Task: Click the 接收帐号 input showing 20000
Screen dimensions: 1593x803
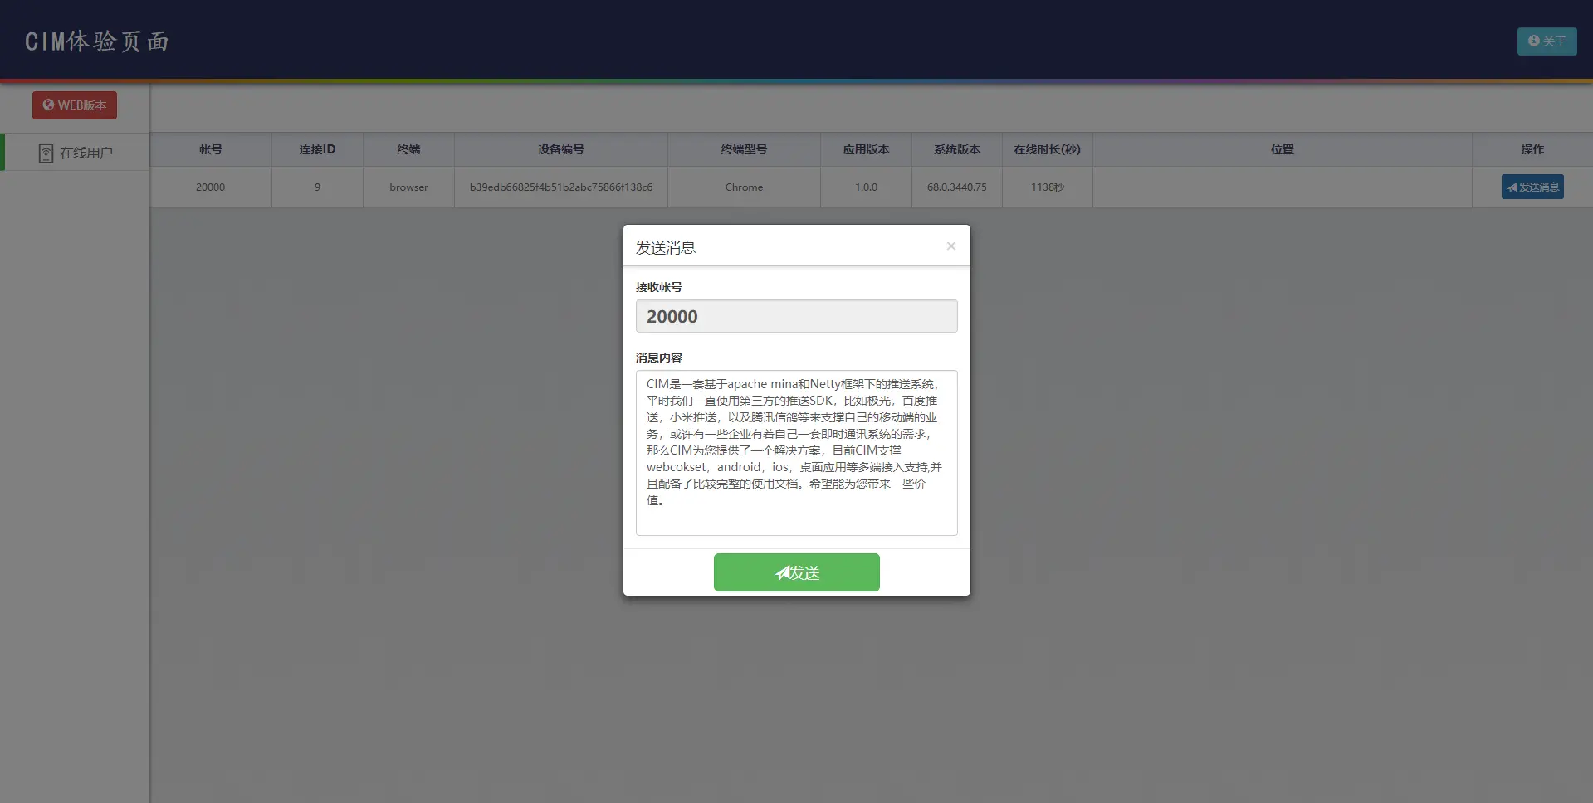Action: point(795,316)
